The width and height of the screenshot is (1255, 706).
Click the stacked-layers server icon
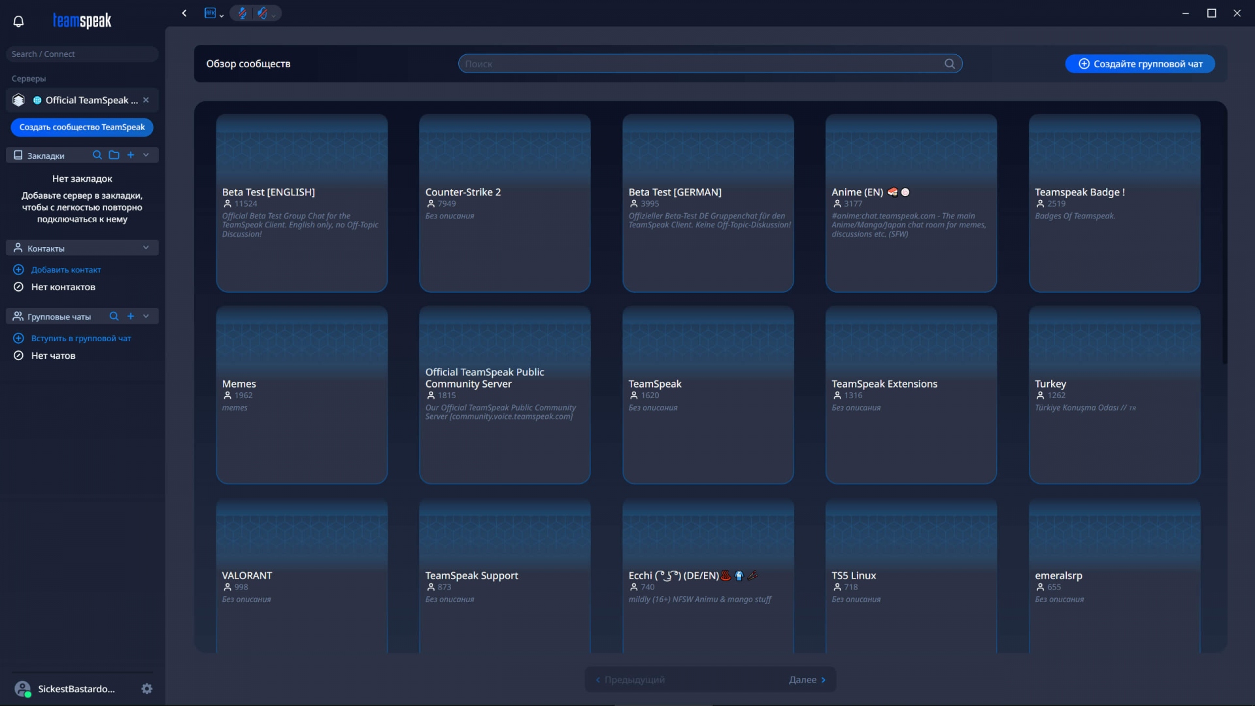(x=18, y=100)
